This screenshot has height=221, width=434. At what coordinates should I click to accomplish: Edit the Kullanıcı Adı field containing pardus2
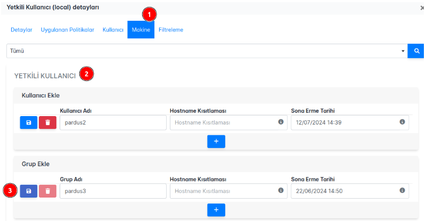point(113,122)
